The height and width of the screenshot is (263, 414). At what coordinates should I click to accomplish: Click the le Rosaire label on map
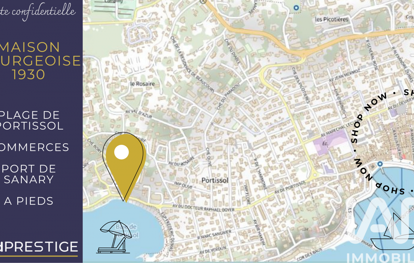142,84
